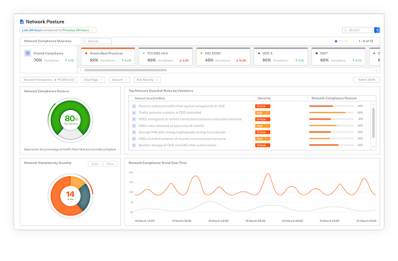The image size is (398, 261).
Task: Click Critical badge for Restrict outbound traffic
Action: point(263,106)
